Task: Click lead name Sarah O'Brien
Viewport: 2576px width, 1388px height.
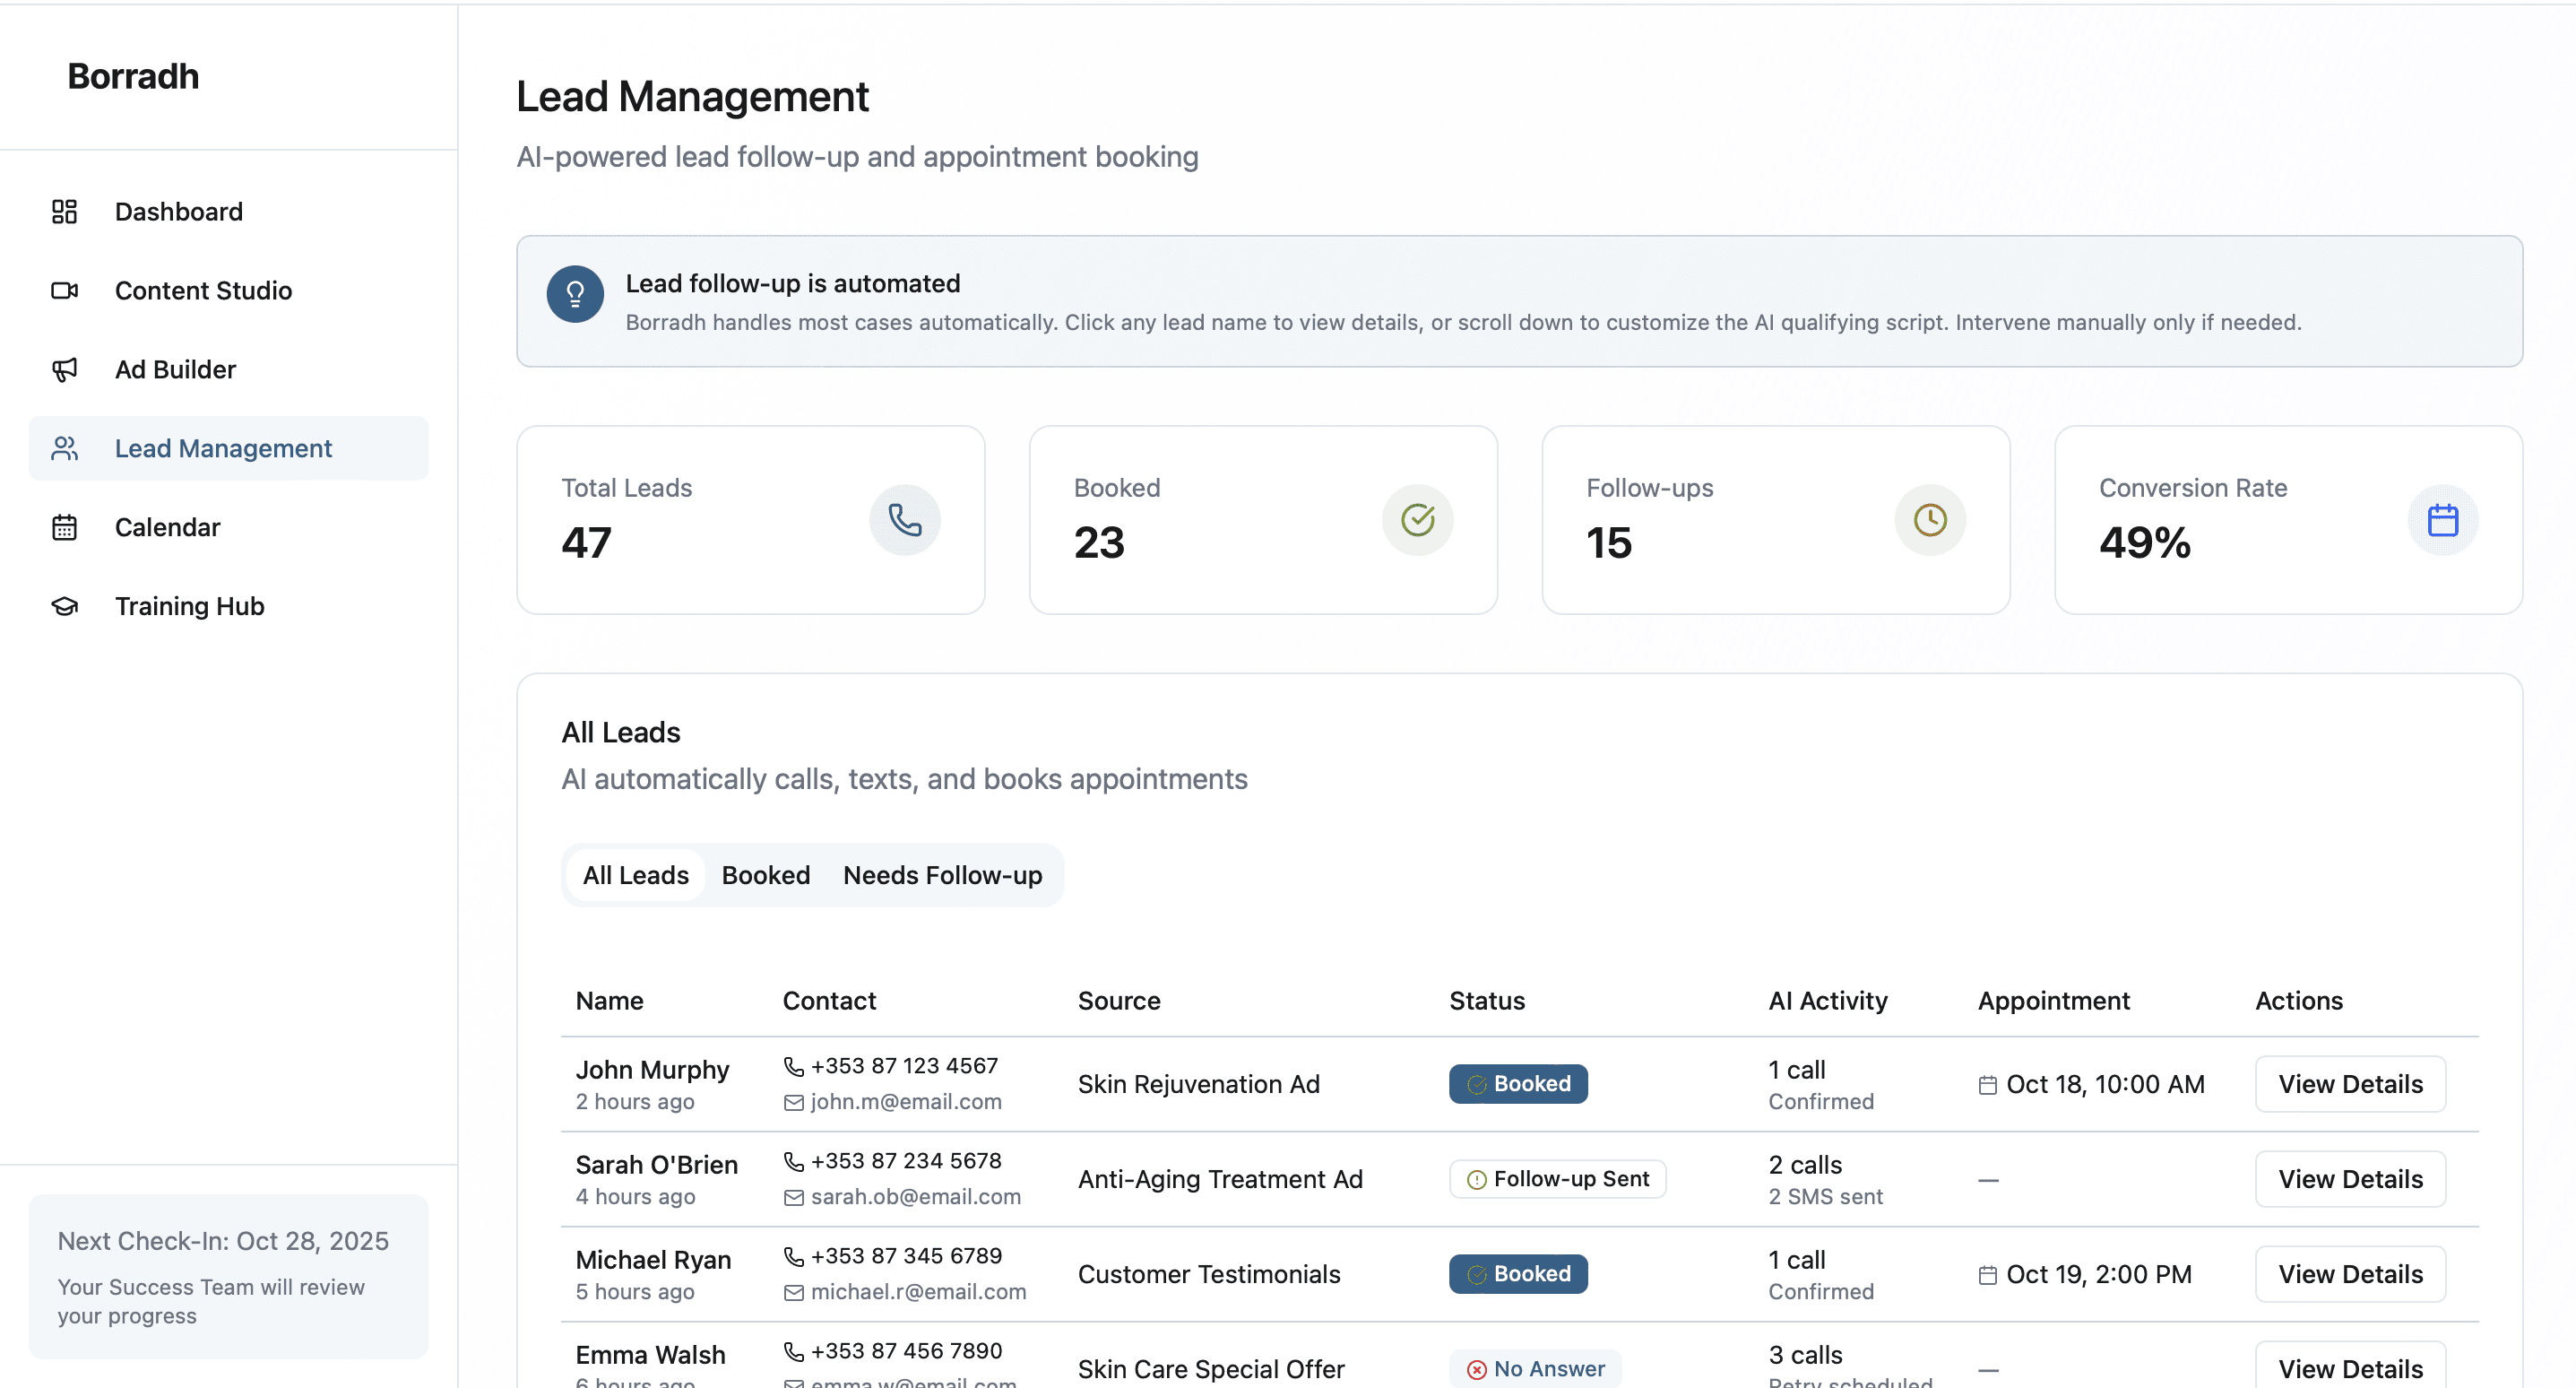Action: (656, 1164)
